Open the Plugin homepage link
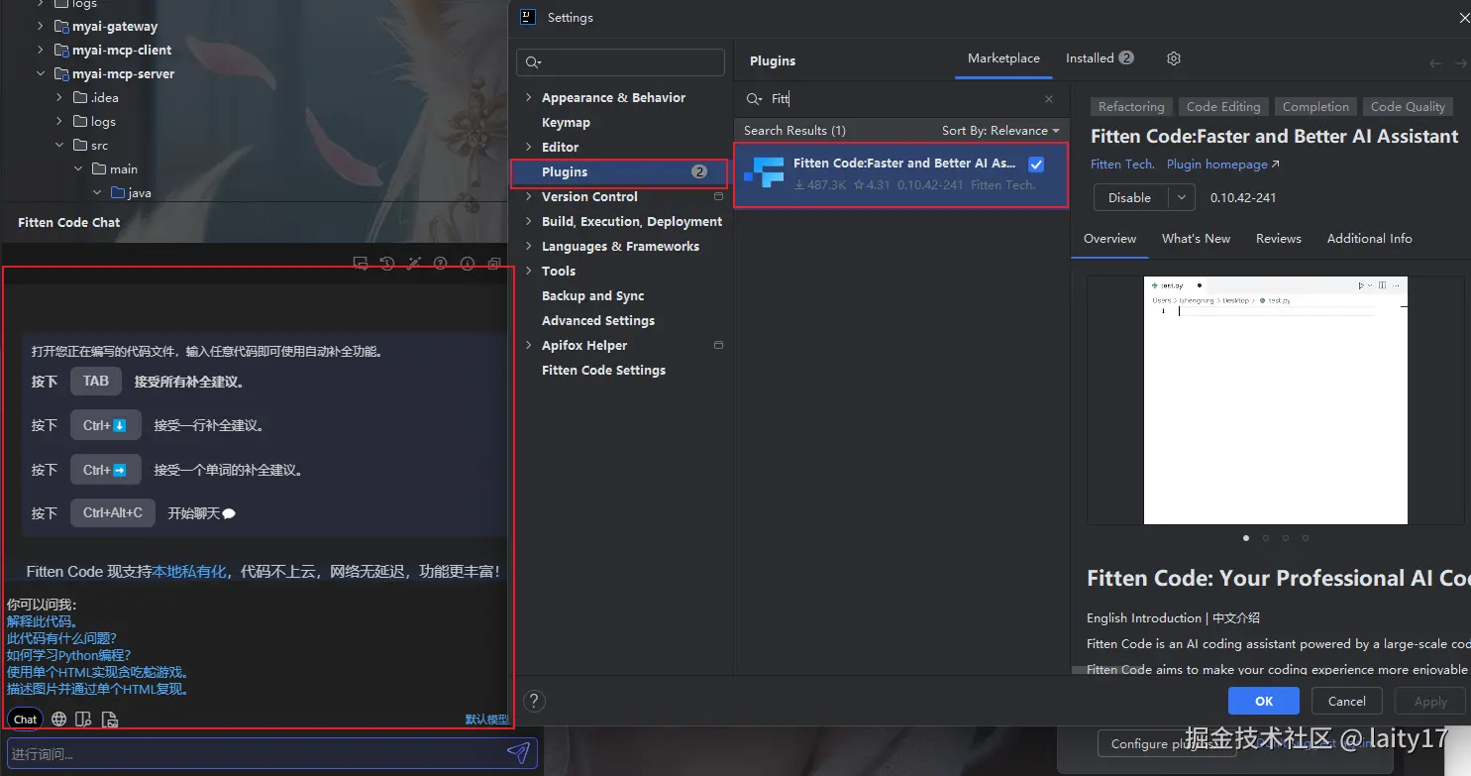Screen dimensions: 1471x776 pos(1222,165)
